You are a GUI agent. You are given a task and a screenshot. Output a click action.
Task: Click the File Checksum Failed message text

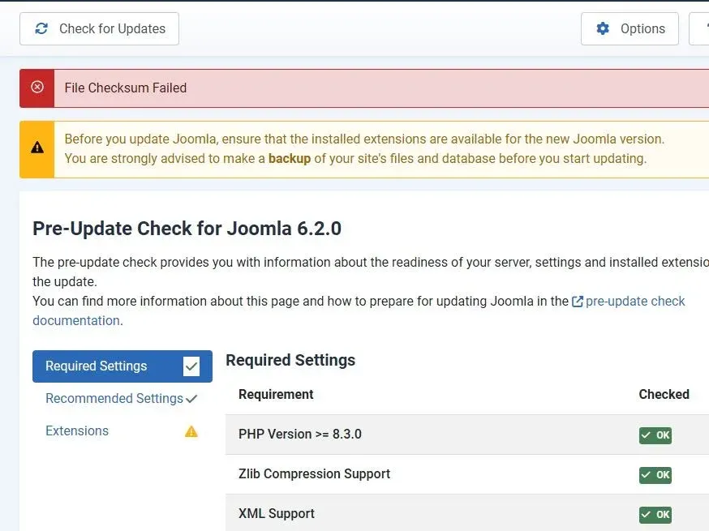[x=125, y=88]
